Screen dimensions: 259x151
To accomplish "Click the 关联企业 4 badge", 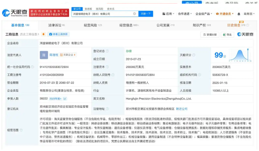I will pyautogui.click(x=68, y=55).
